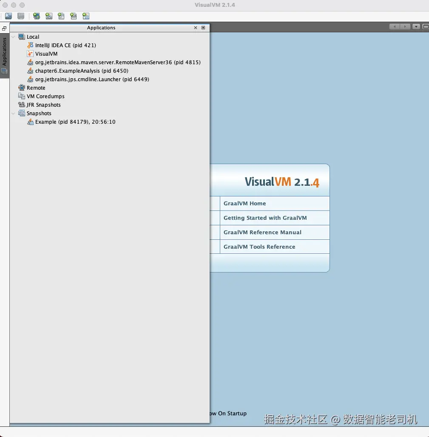Open the GraalVM Home link
This screenshot has height=437, width=429.
(244, 204)
